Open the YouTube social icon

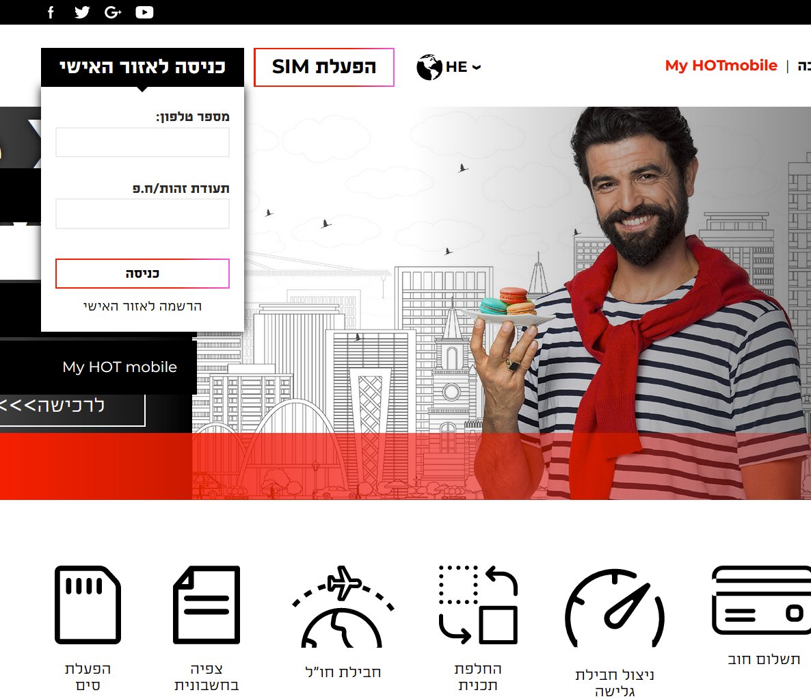[x=144, y=12]
